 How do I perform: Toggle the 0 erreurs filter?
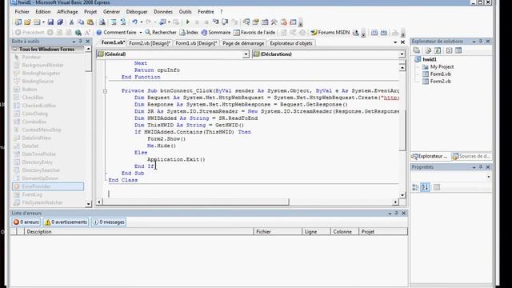[x=26, y=222]
